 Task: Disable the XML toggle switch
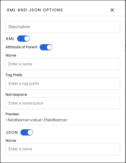pyautogui.click(x=23, y=39)
